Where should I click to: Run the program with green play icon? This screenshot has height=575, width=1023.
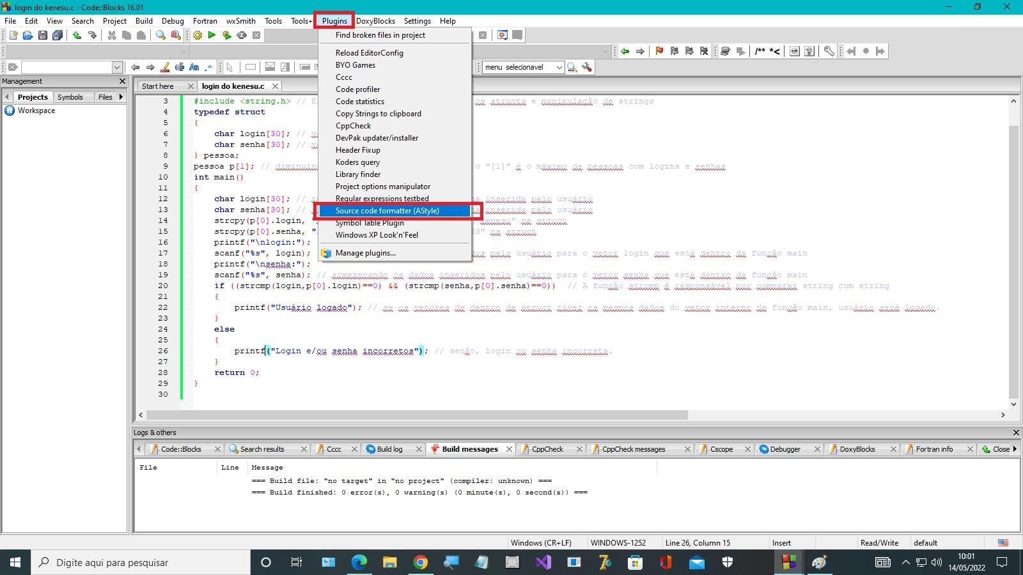[212, 35]
